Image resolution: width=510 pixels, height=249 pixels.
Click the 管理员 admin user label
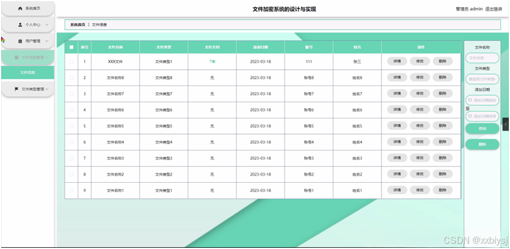click(469, 9)
